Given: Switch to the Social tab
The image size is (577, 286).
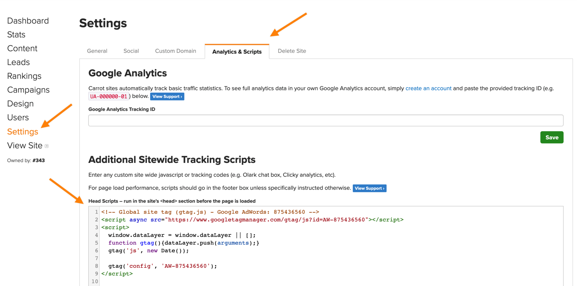Looking at the screenshot, I should 131,51.
